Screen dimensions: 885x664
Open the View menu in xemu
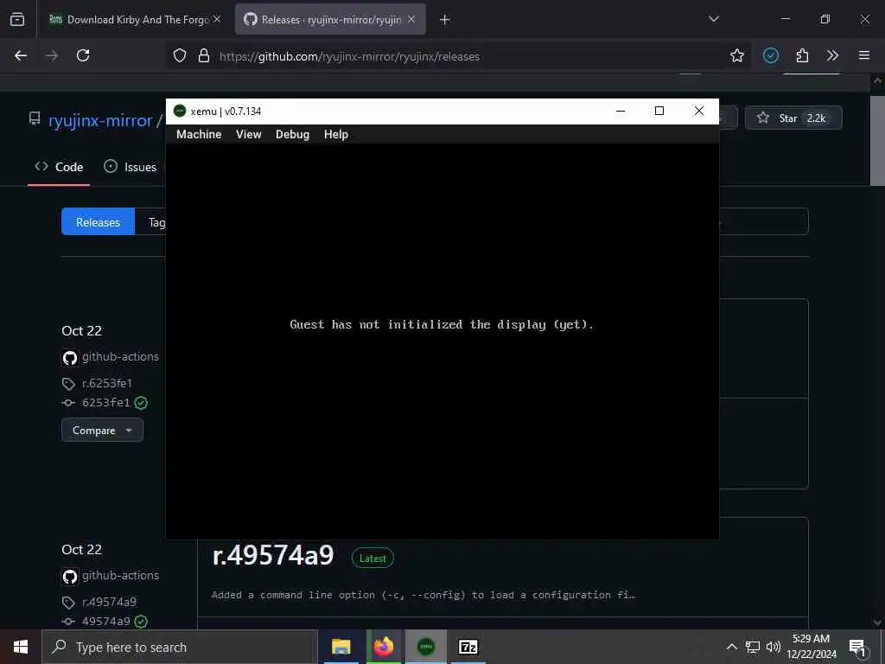[x=248, y=134]
